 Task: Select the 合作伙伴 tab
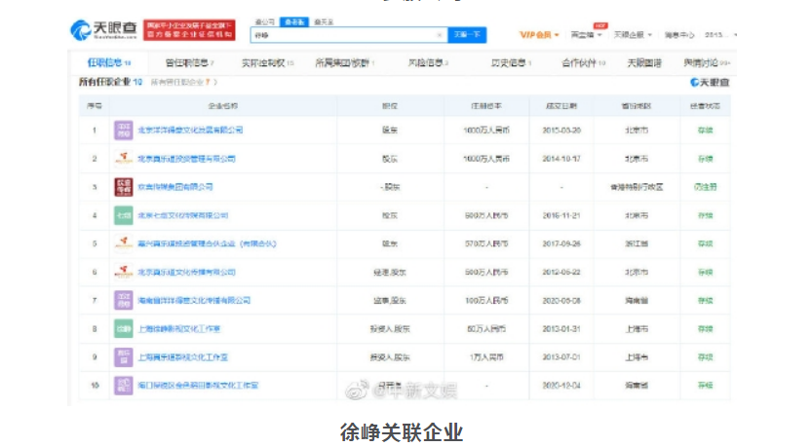pos(583,63)
